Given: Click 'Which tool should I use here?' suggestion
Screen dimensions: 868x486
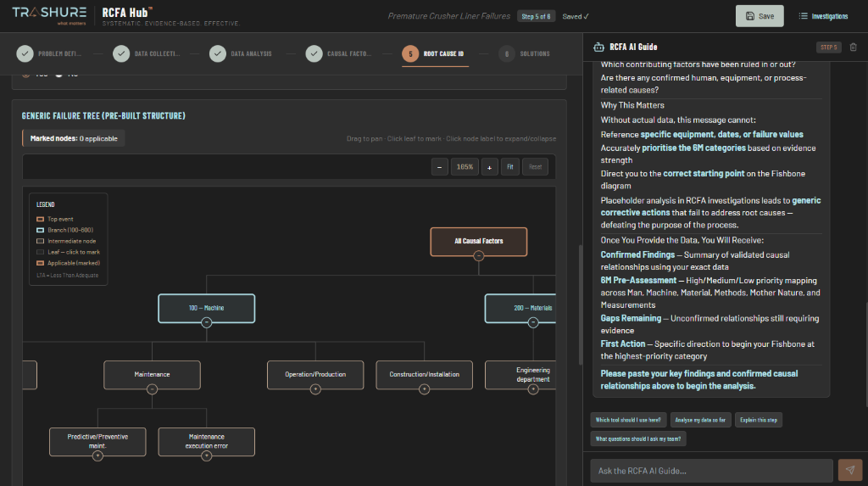Looking at the screenshot, I should click(x=628, y=420).
